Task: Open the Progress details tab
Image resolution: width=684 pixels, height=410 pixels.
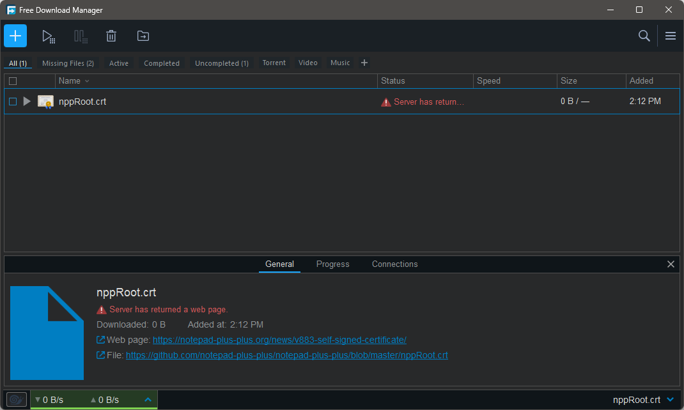Action: click(x=333, y=264)
